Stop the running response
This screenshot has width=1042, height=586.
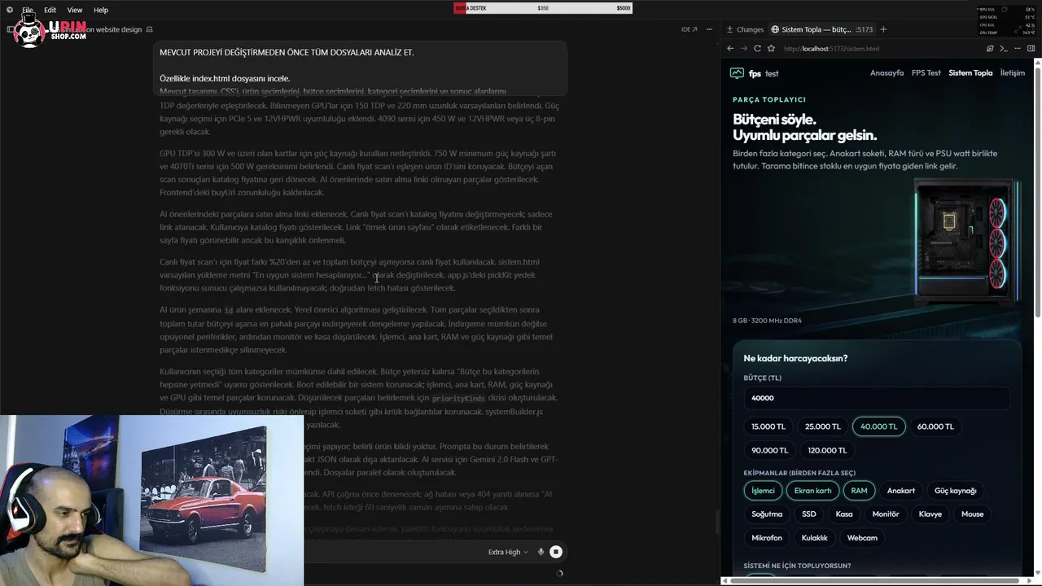tap(556, 552)
